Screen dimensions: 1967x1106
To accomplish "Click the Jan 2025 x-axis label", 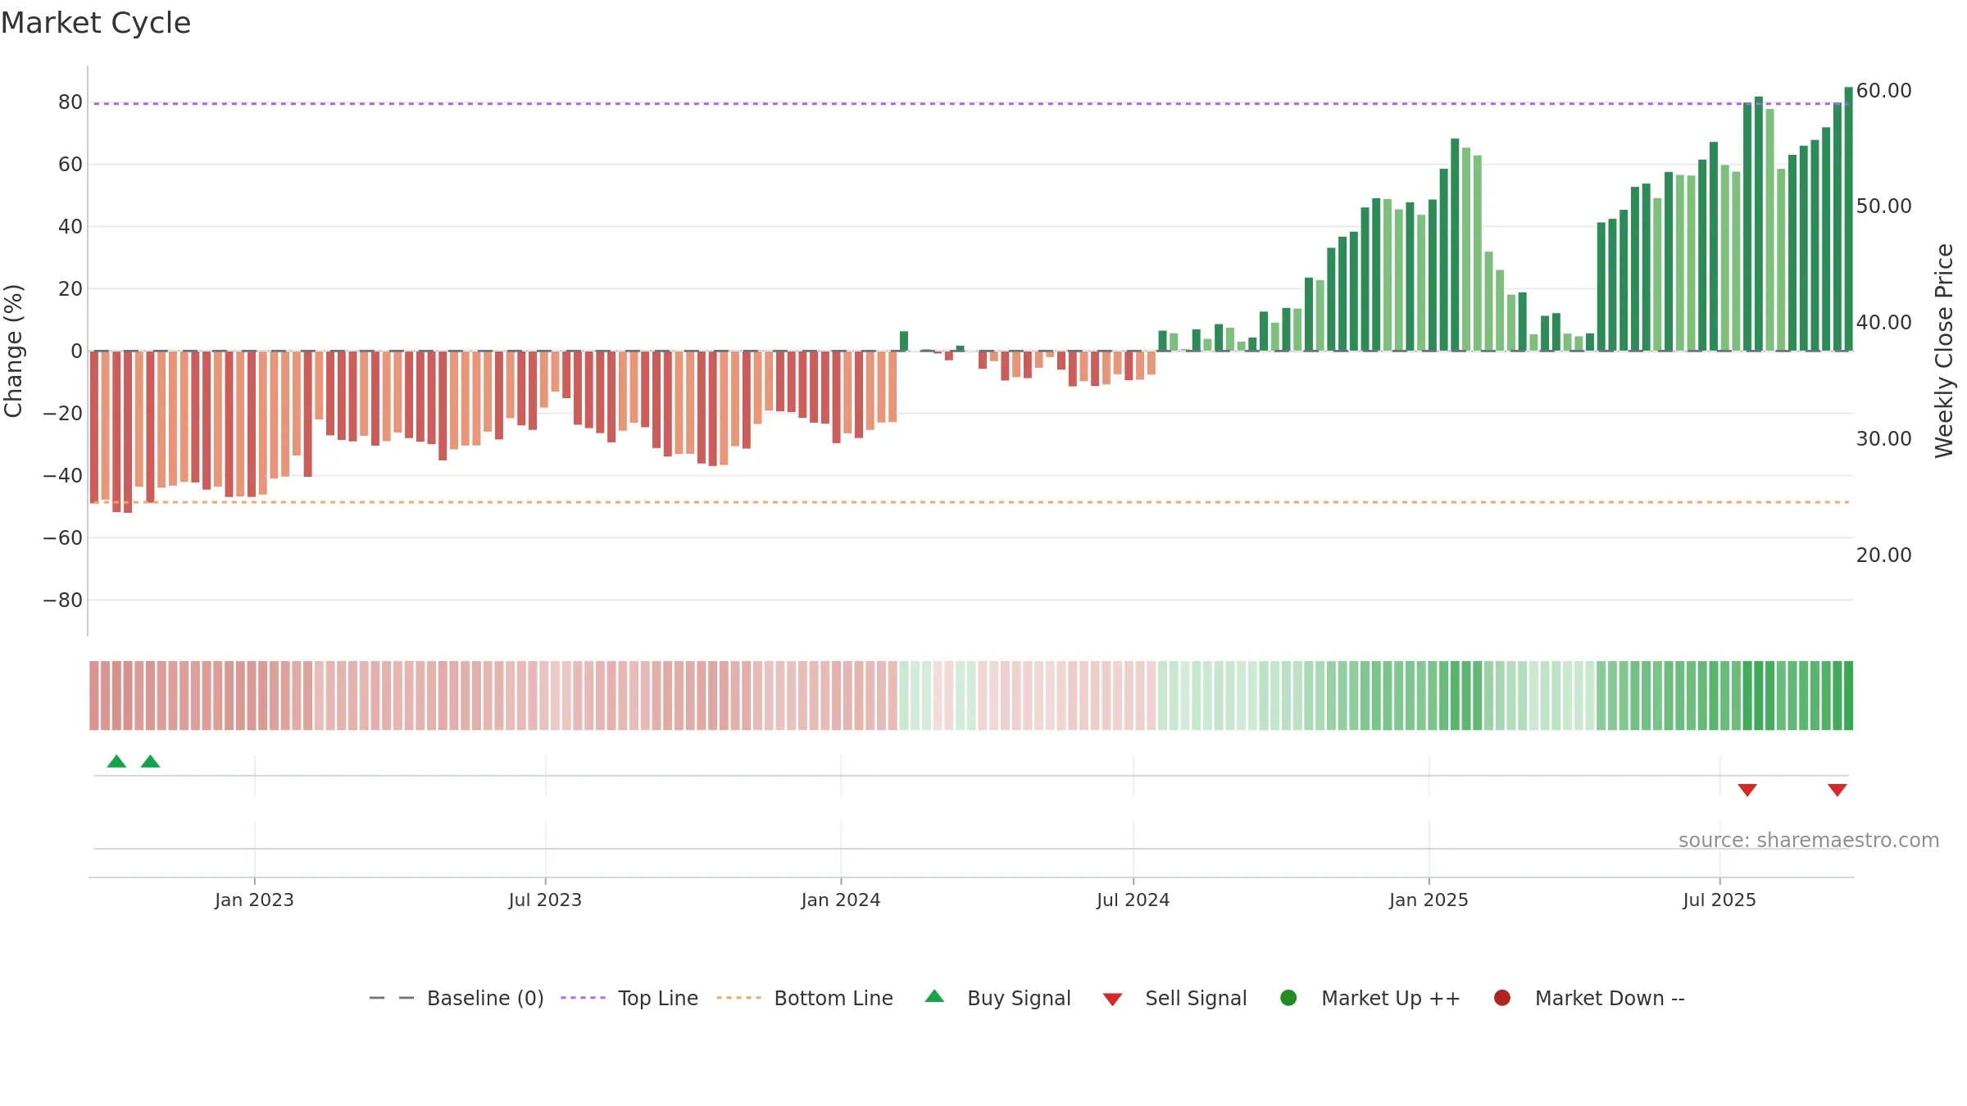I will click(1429, 900).
